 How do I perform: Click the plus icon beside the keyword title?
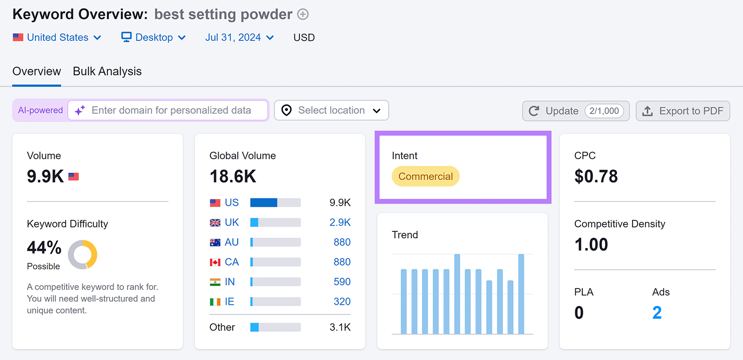303,14
